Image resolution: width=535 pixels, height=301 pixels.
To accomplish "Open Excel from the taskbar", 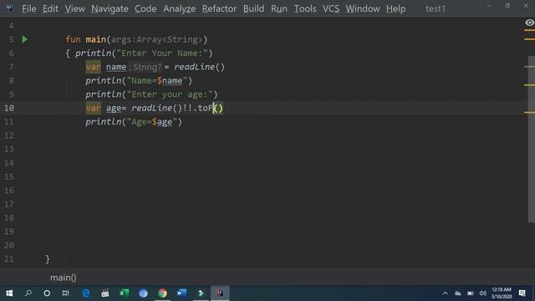I will [125, 293].
